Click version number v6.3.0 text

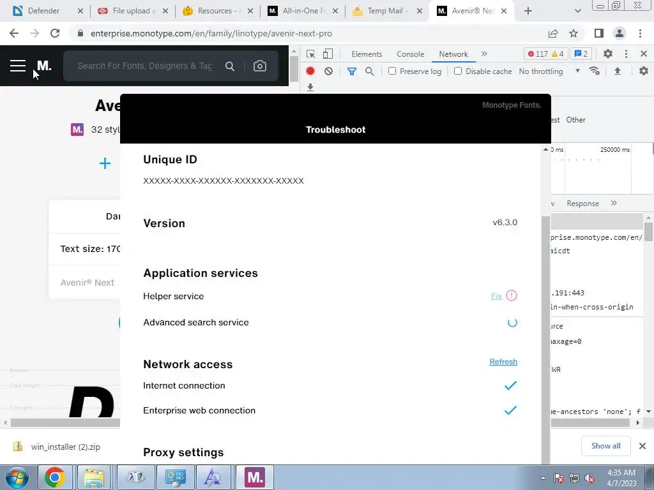[x=505, y=222]
